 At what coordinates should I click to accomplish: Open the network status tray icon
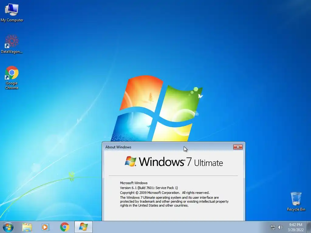coord(273,227)
